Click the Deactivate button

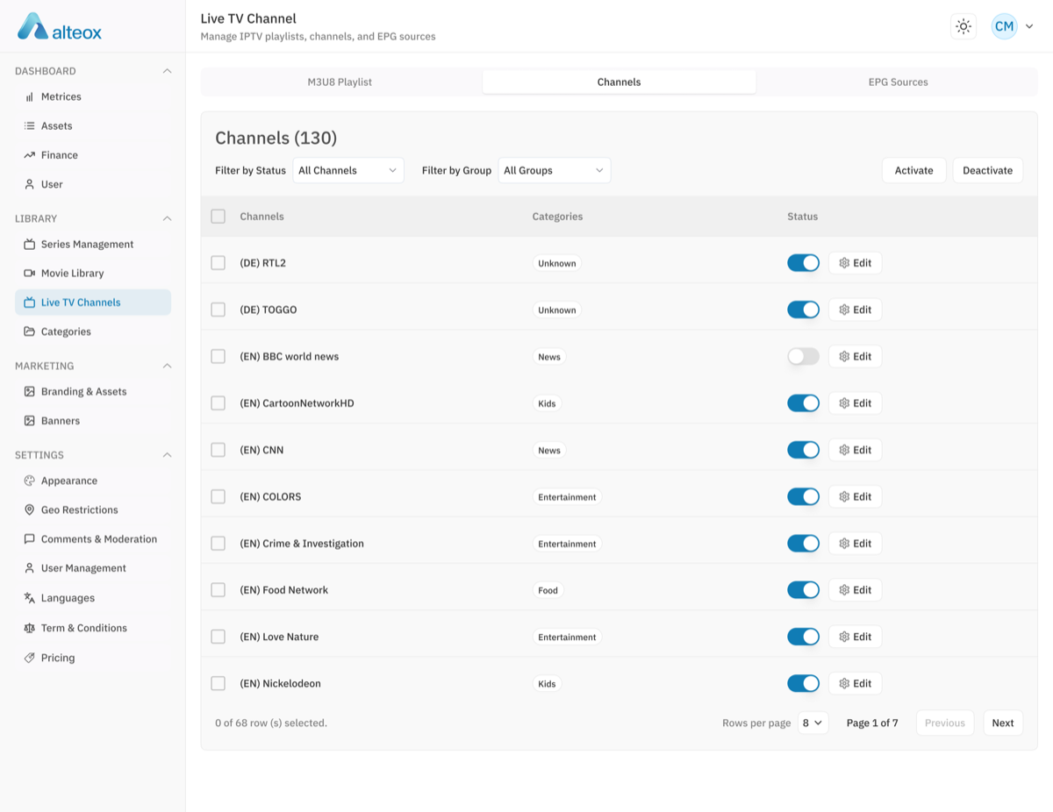[987, 170]
